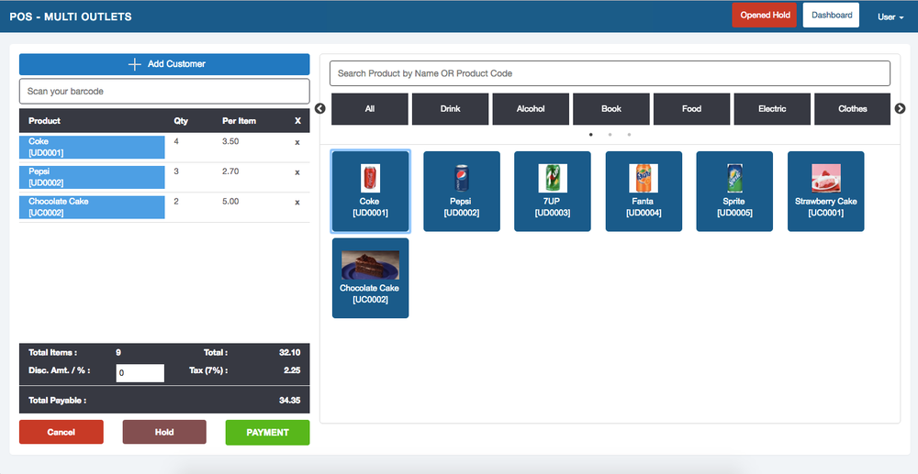Viewport: 918px width, 474px height.
Task: Proceed to PAYMENT
Action: [267, 433]
